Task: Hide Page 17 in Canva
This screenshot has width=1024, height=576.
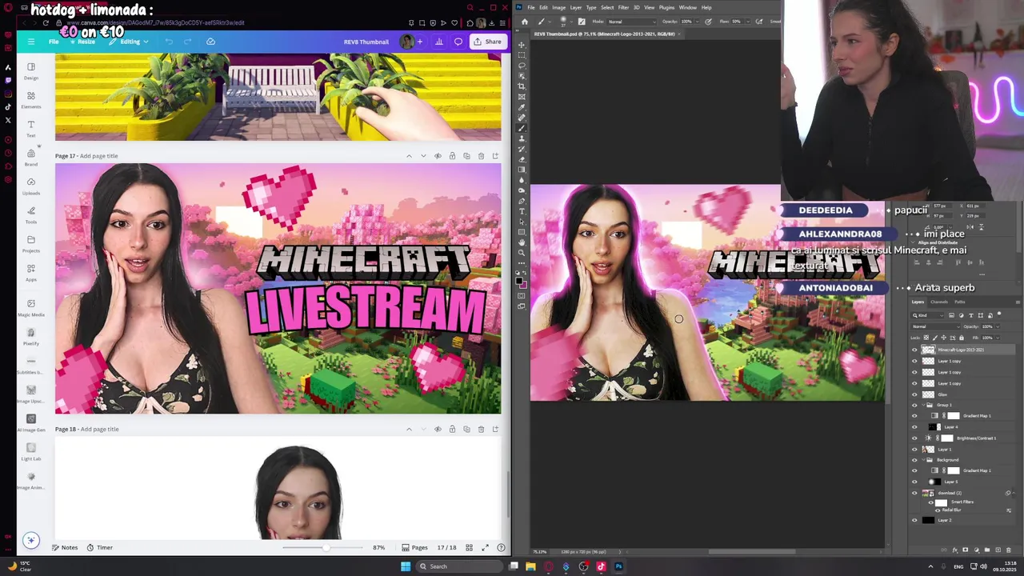Action: 438,156
